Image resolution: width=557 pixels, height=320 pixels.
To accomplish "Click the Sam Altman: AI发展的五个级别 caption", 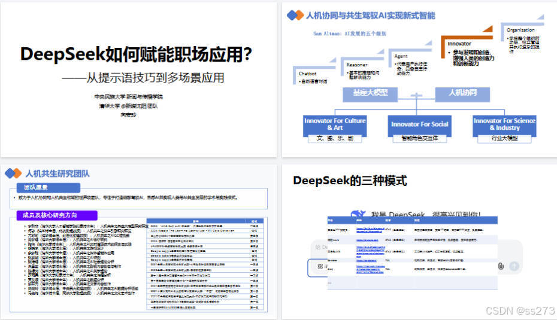I will click(x=350, y=33).
